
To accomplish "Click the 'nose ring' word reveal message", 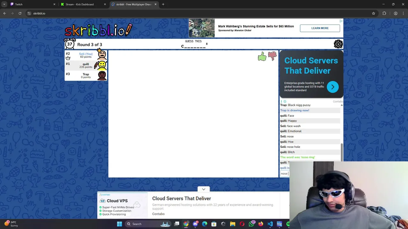I will (297, 157).
